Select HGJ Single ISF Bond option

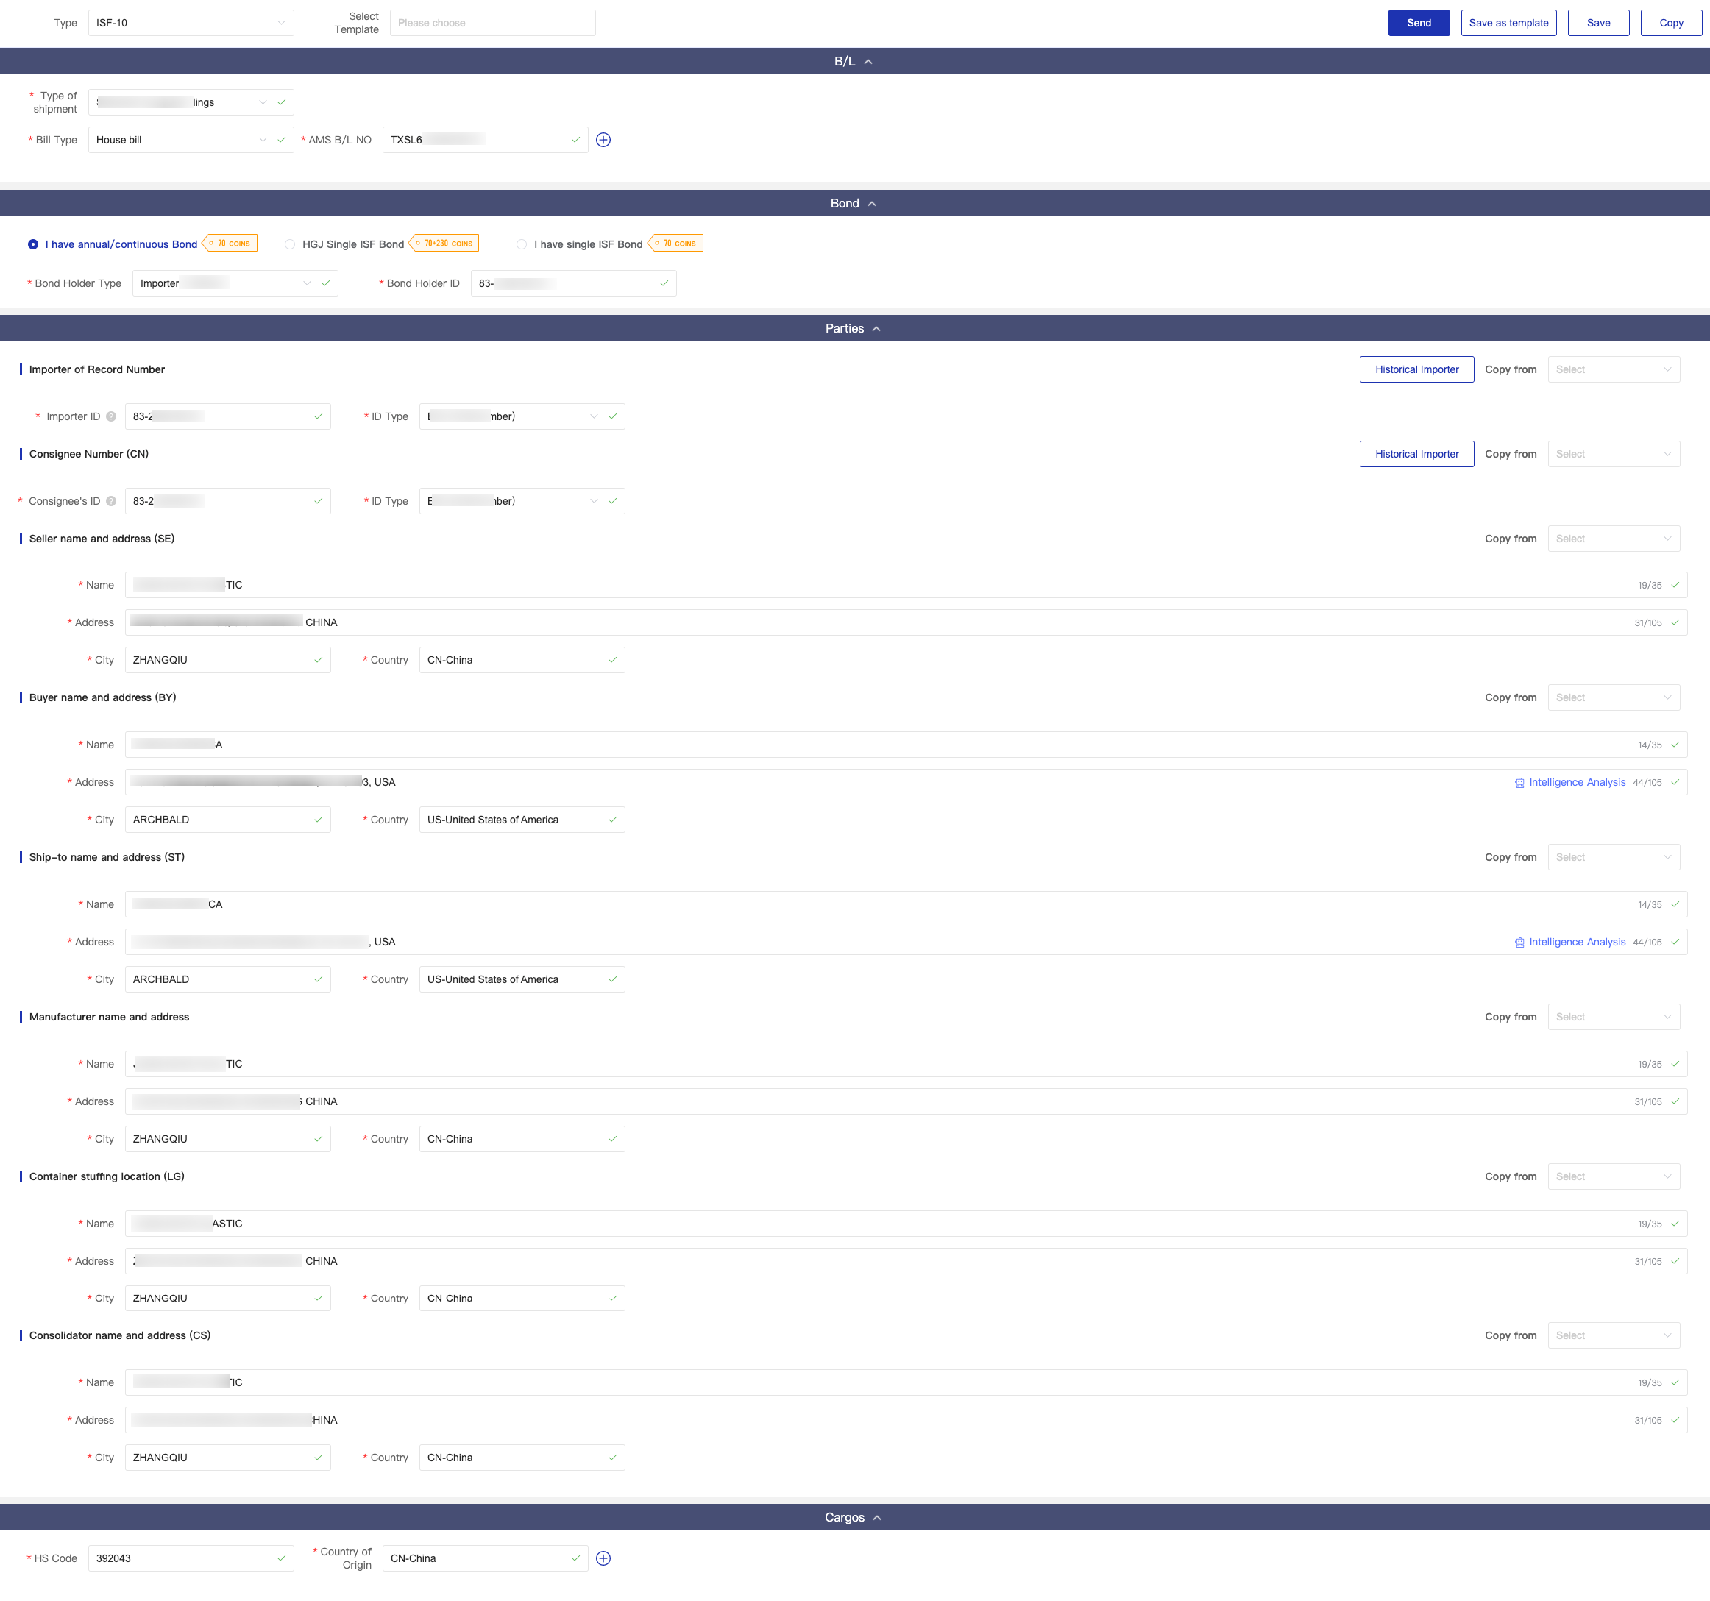coord(290,244)
